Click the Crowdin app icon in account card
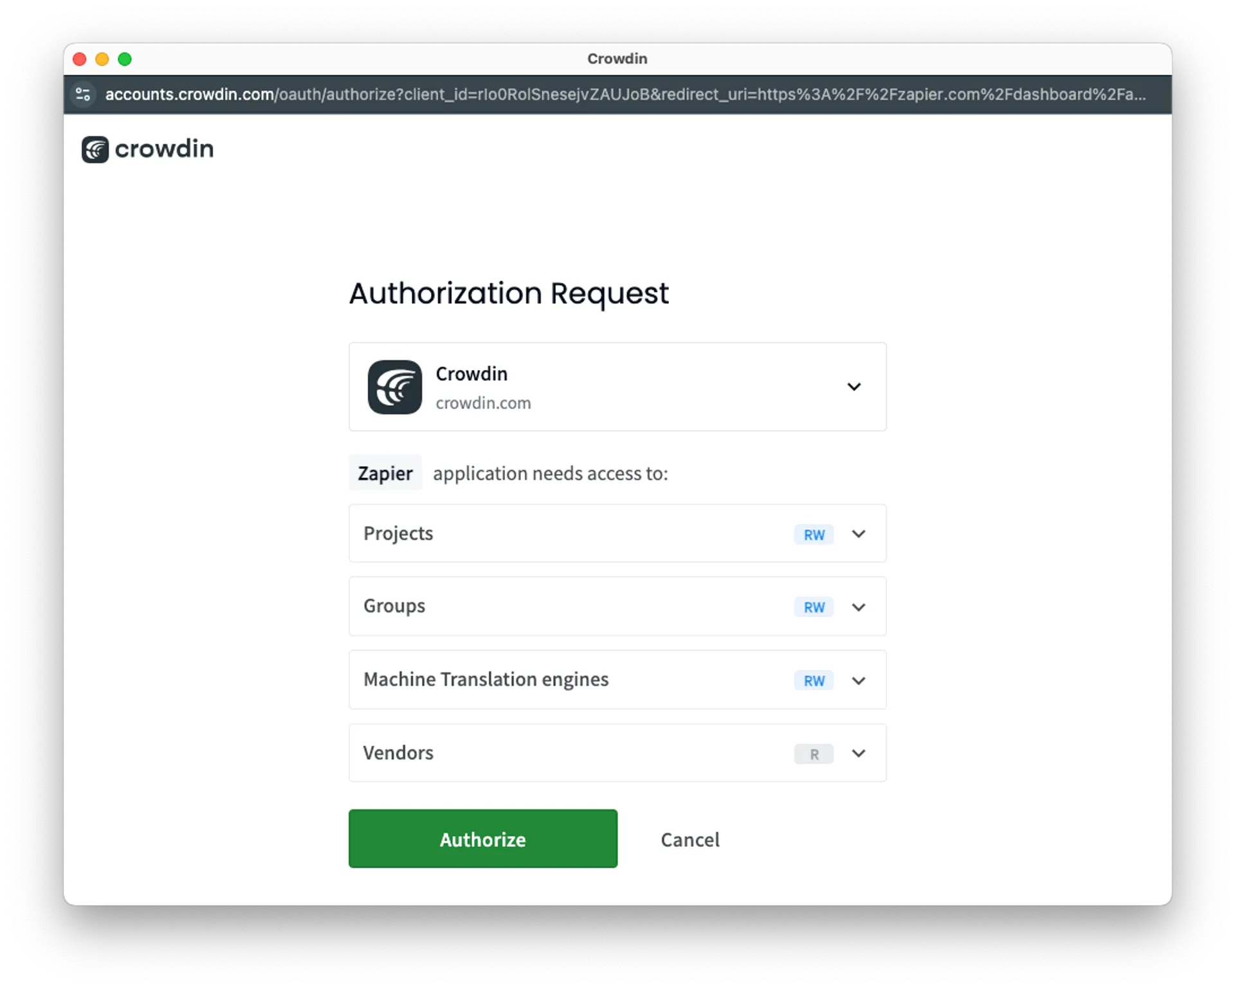 [394, 387]
